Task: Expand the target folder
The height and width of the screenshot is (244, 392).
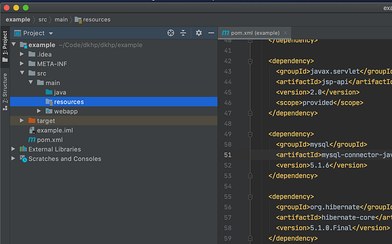Action: [x=22, y=121]
